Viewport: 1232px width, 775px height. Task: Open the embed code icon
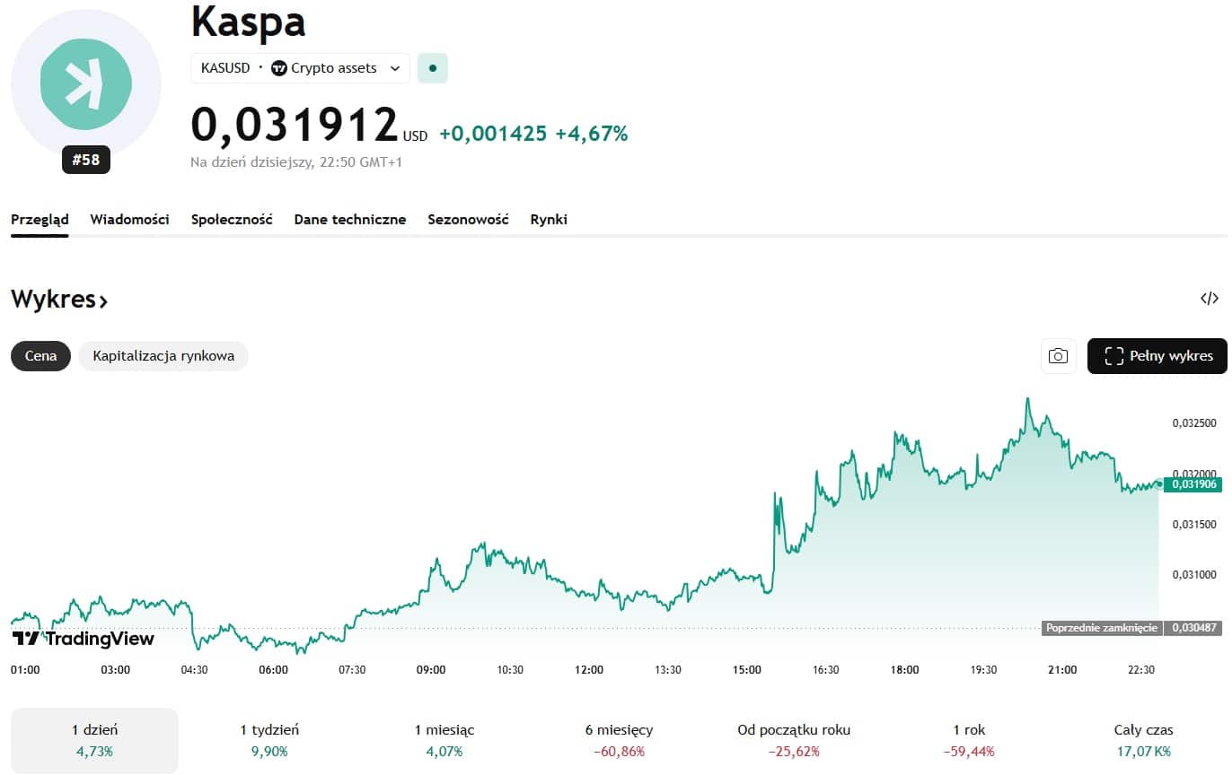1209,299
